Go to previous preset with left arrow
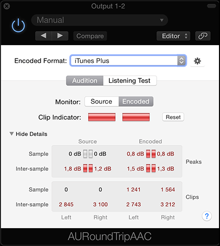 click(x=44, y=36)
